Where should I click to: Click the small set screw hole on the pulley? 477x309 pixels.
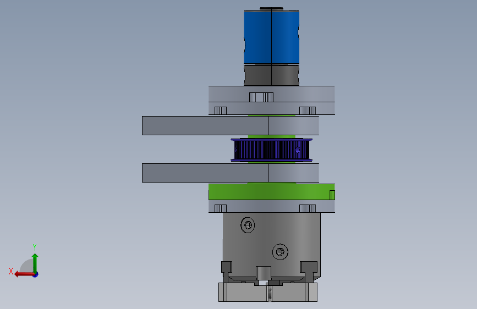[x=298, y=150]
